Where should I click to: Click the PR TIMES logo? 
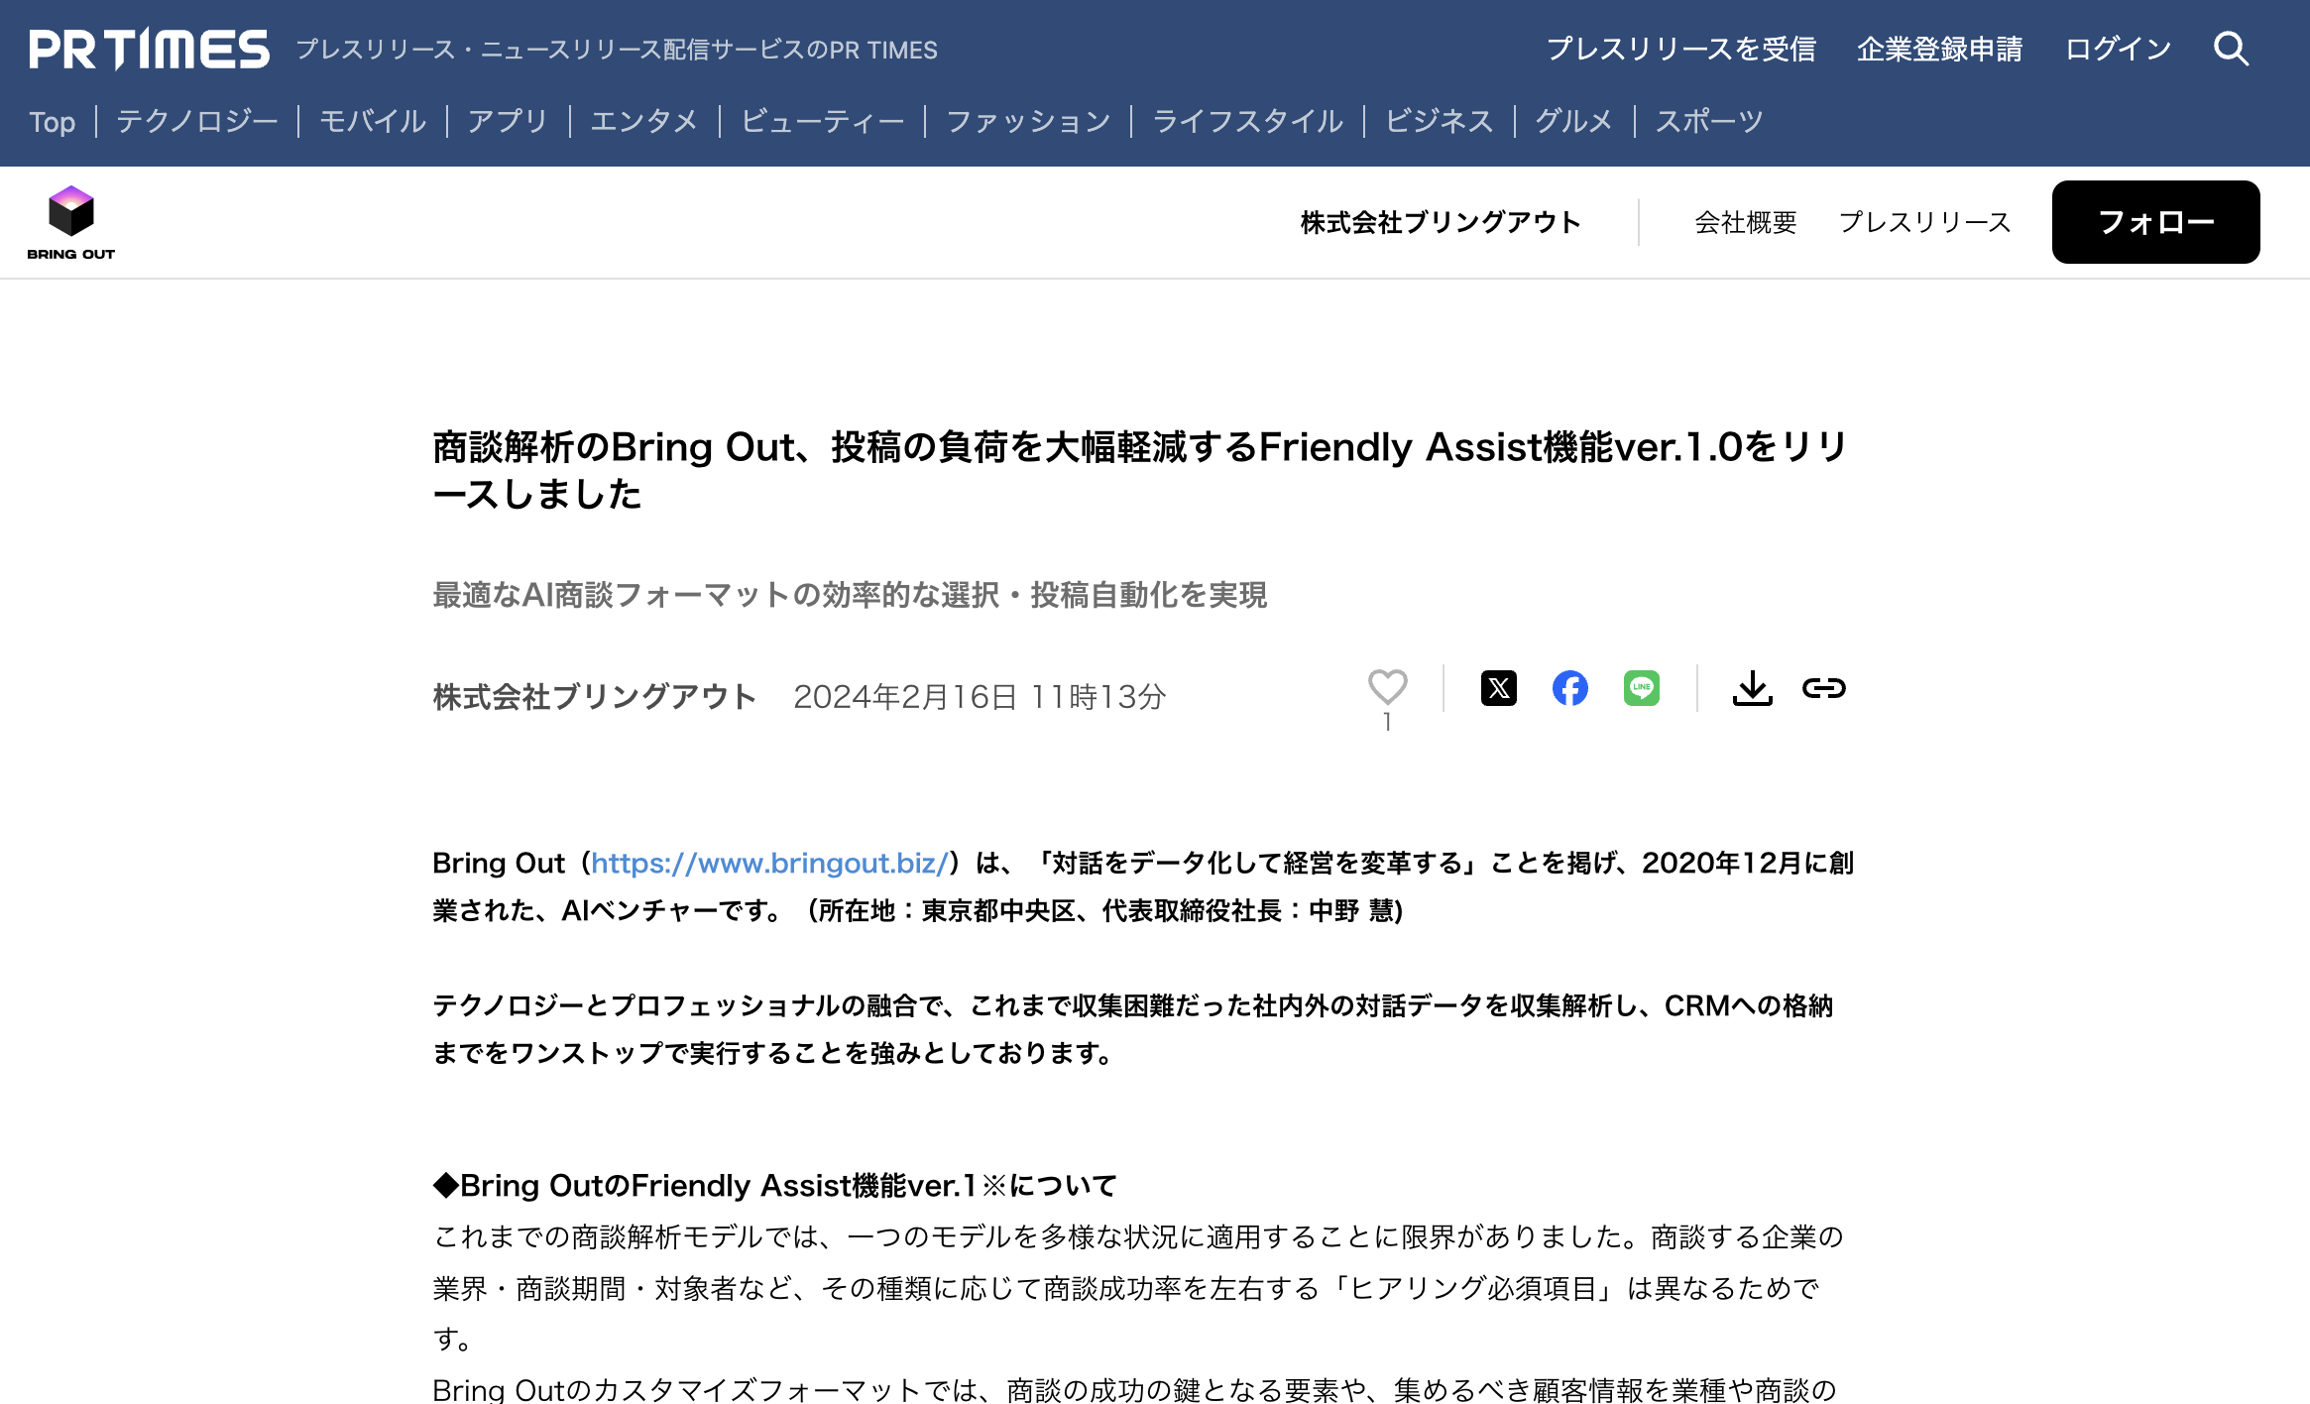[x=149, y=49]
